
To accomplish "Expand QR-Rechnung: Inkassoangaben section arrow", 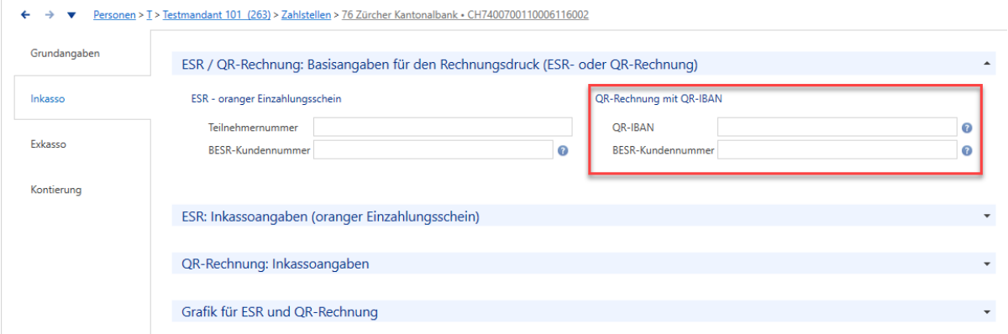I will click(986, 264).
